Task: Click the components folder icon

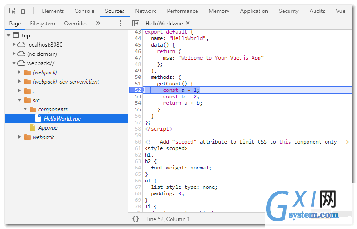Action: [x=33, y=109]
